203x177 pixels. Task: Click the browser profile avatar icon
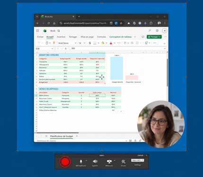(159, 23)
